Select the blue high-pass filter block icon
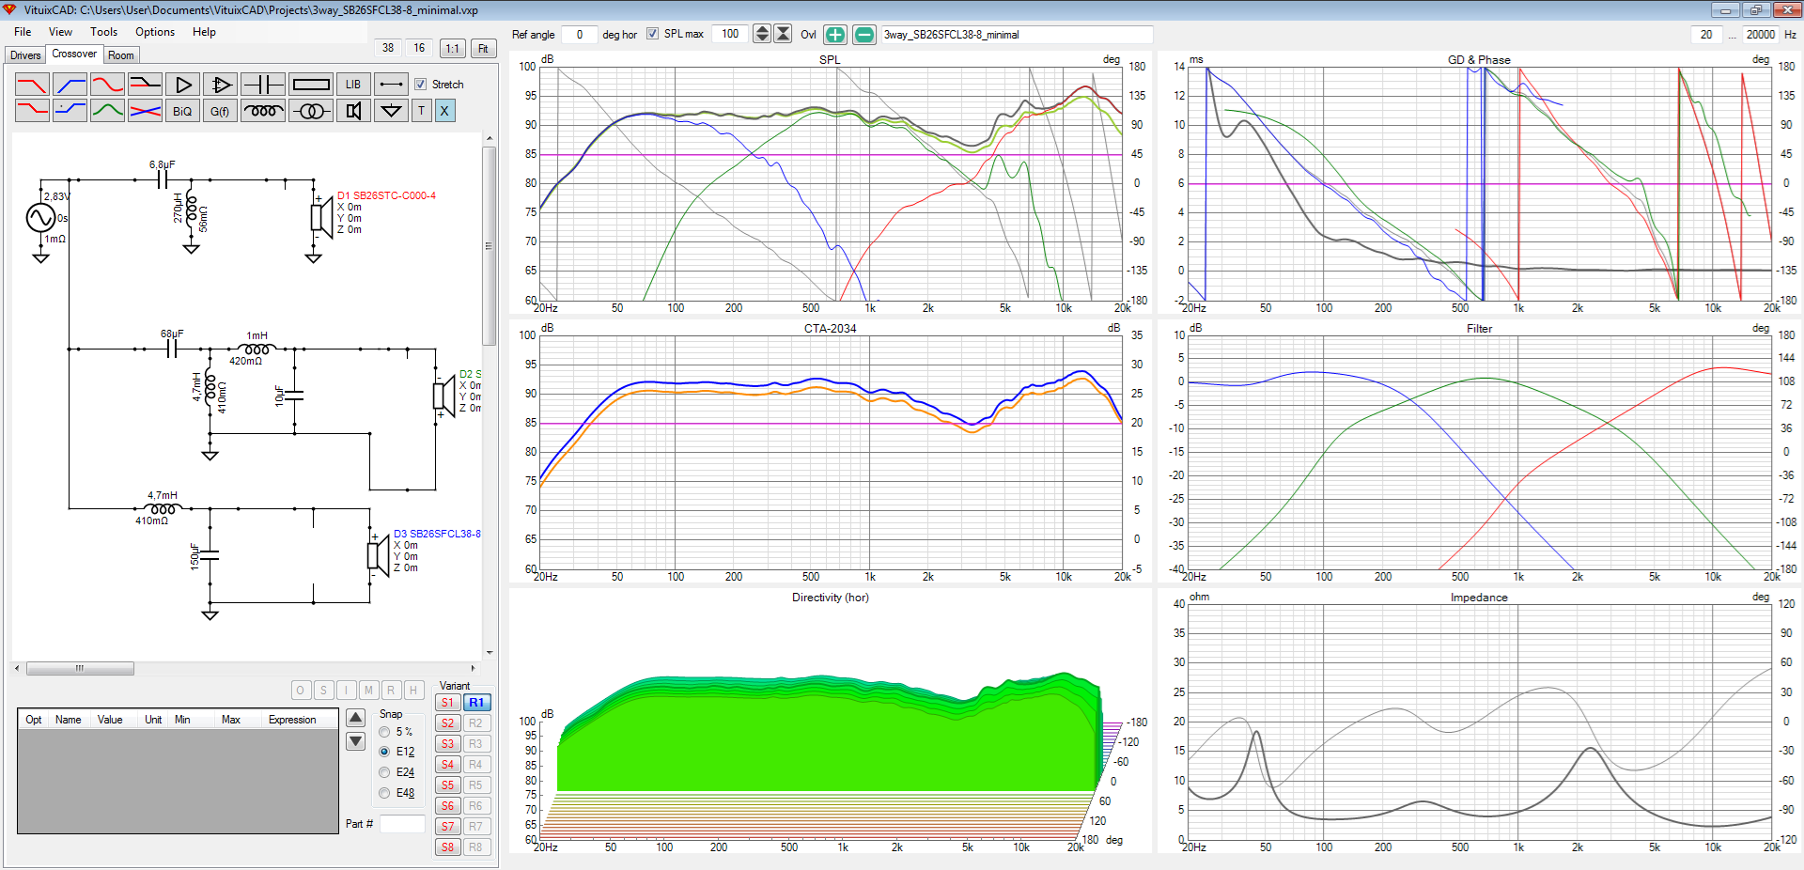This screenshot has height=870, width=1804. pyautogui.click(x=70, y=85)
